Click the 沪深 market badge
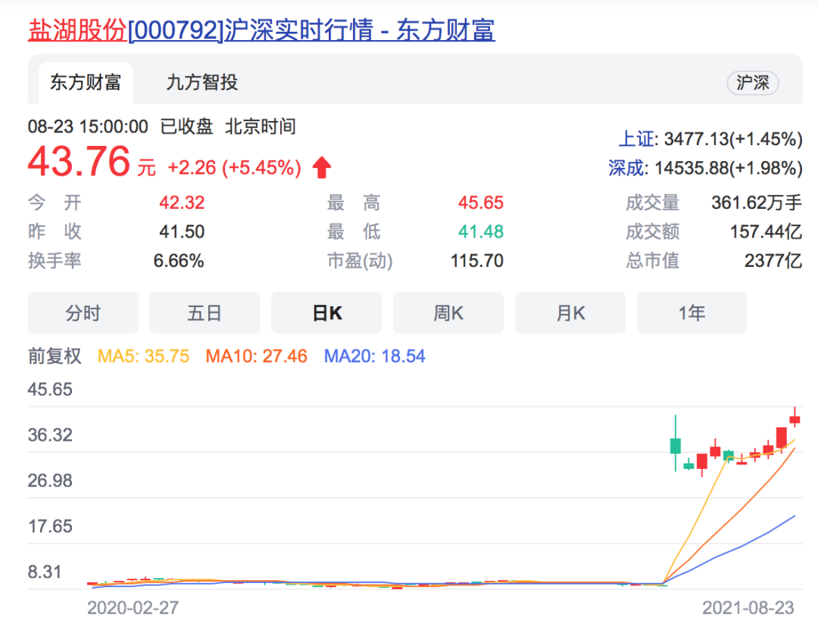This screenshot has height=621, width=818. point(752,83)
